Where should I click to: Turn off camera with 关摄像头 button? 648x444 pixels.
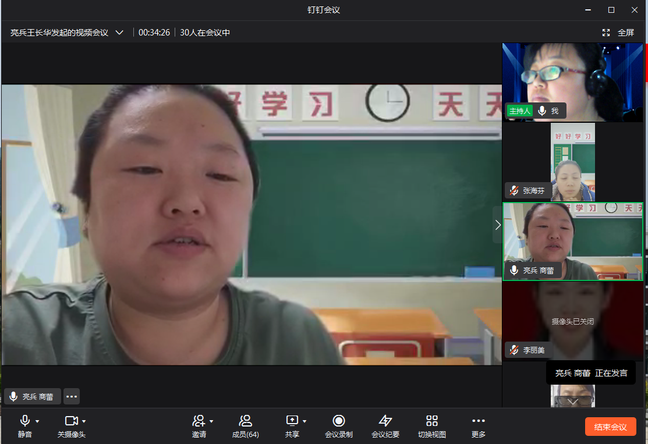pos(71,421)
